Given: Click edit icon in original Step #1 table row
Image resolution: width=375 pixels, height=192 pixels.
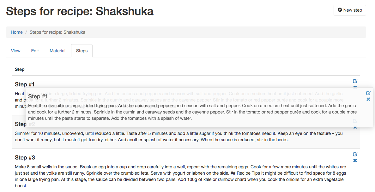Looking at the screenshot, I should [355, 81].
